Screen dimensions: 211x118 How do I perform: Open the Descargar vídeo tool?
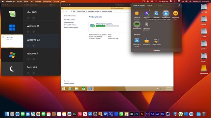click(146, 13)
